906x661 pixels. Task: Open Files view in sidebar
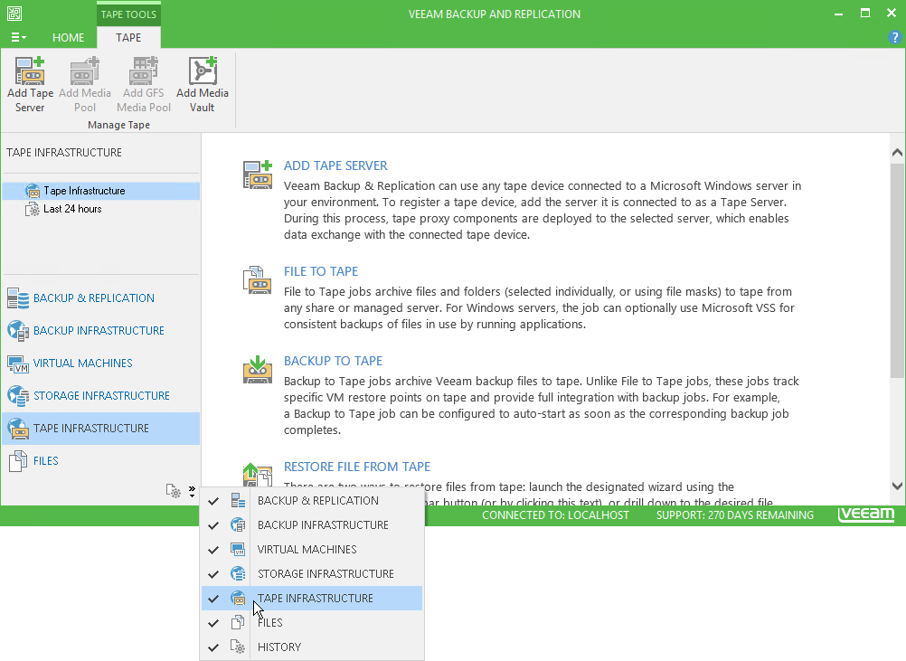pos(100,460)
